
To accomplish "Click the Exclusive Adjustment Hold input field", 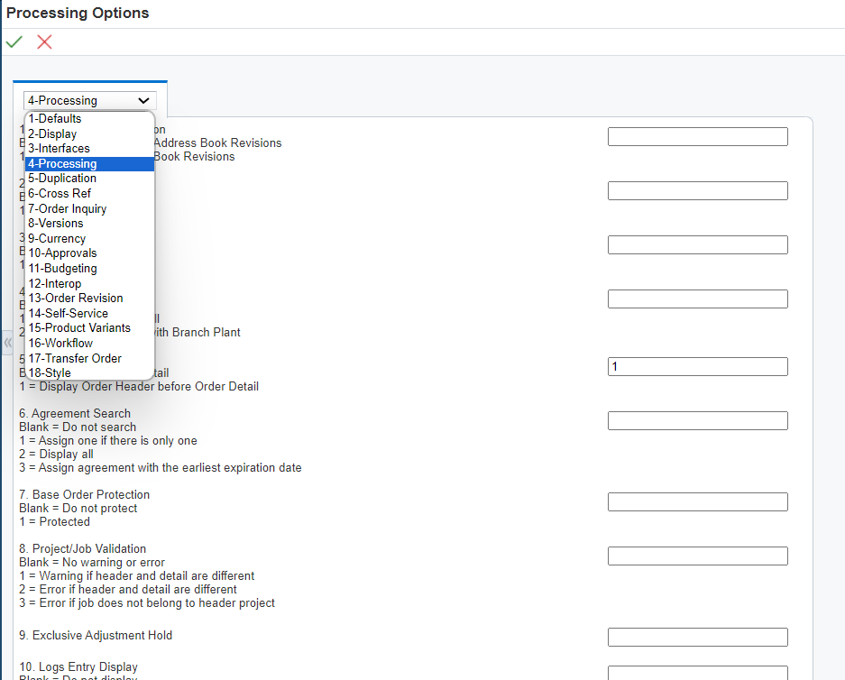I will pyautogui.click(x=697, y=637).
